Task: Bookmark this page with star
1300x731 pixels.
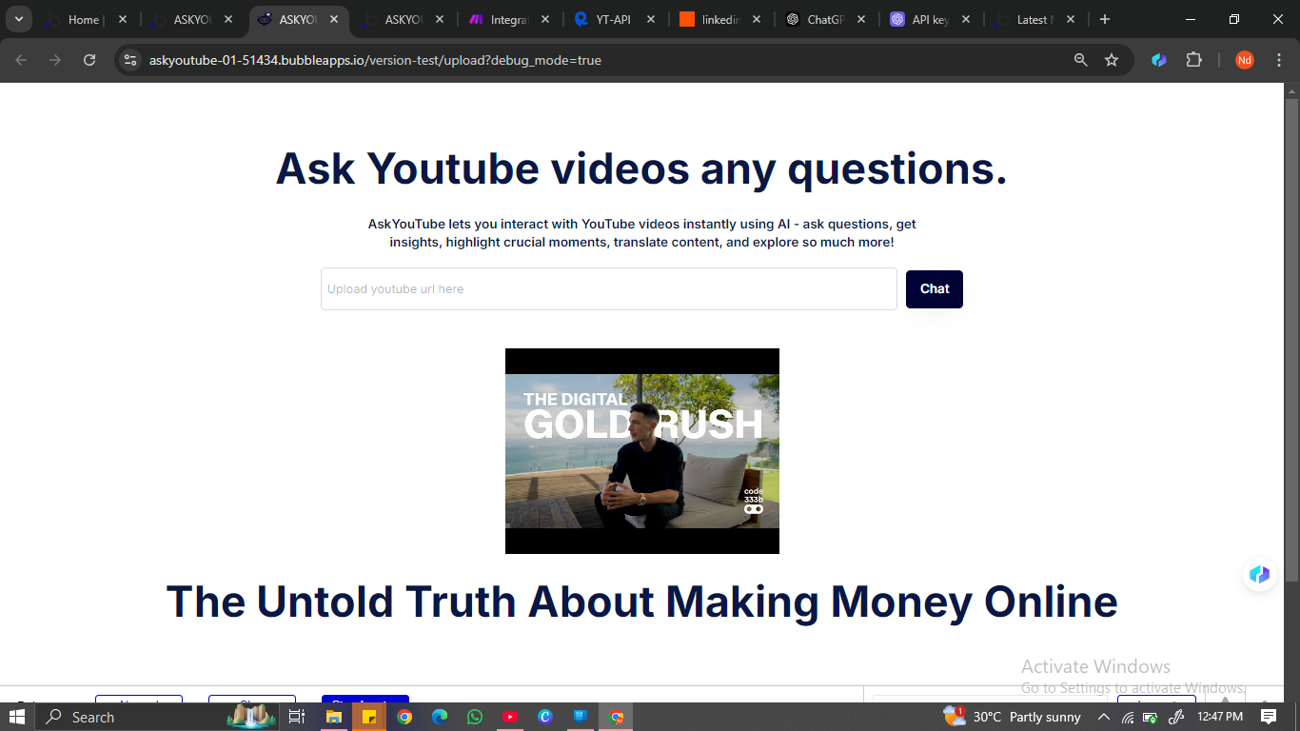Action: [x=1112, y=60]
